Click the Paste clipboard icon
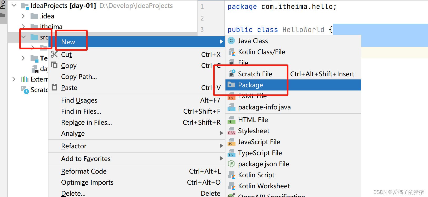Viewport: 428px width, 197px height. pyautogui.click(x=54, y=87)
